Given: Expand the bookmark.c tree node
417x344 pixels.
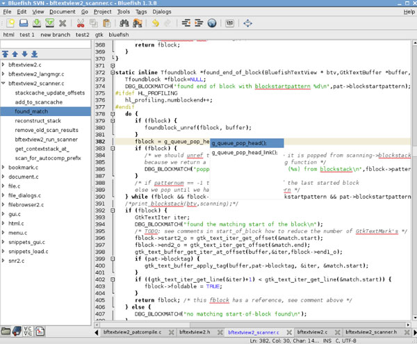Looking at the screenshot, I should coord(4,167).
